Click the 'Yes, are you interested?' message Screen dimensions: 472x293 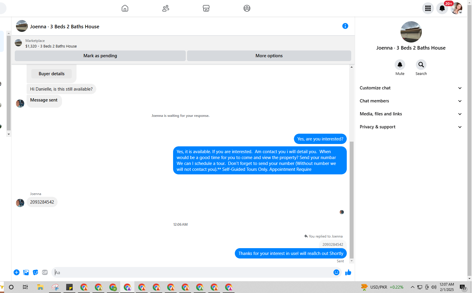[x=320, y=139]
